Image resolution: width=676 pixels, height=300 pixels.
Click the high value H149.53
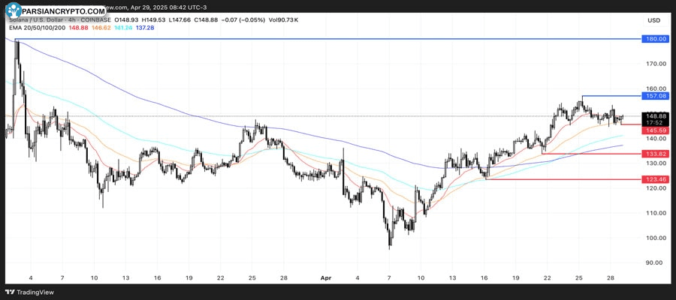pos(152,19)
